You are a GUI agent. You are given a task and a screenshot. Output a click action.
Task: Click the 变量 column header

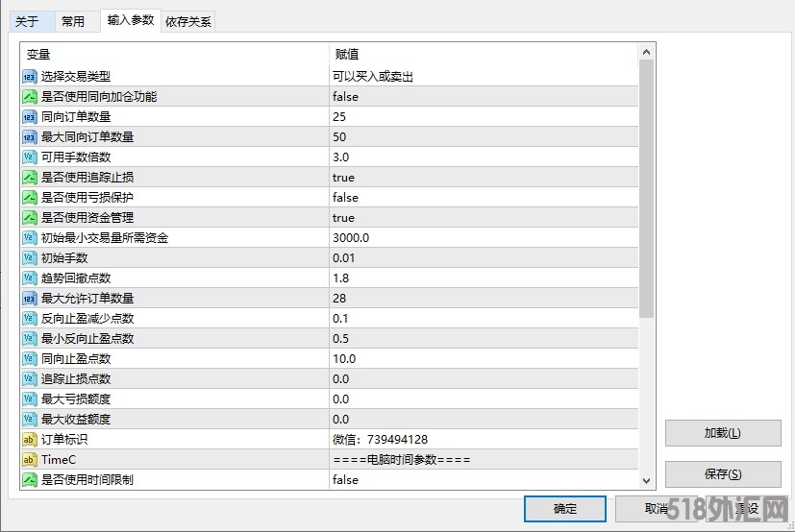pos(174,54)
